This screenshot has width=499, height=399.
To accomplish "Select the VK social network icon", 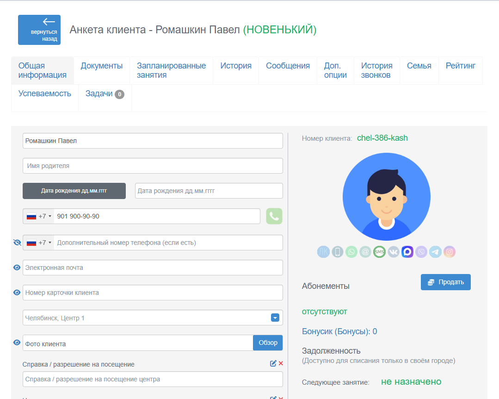I will [394, 252].
